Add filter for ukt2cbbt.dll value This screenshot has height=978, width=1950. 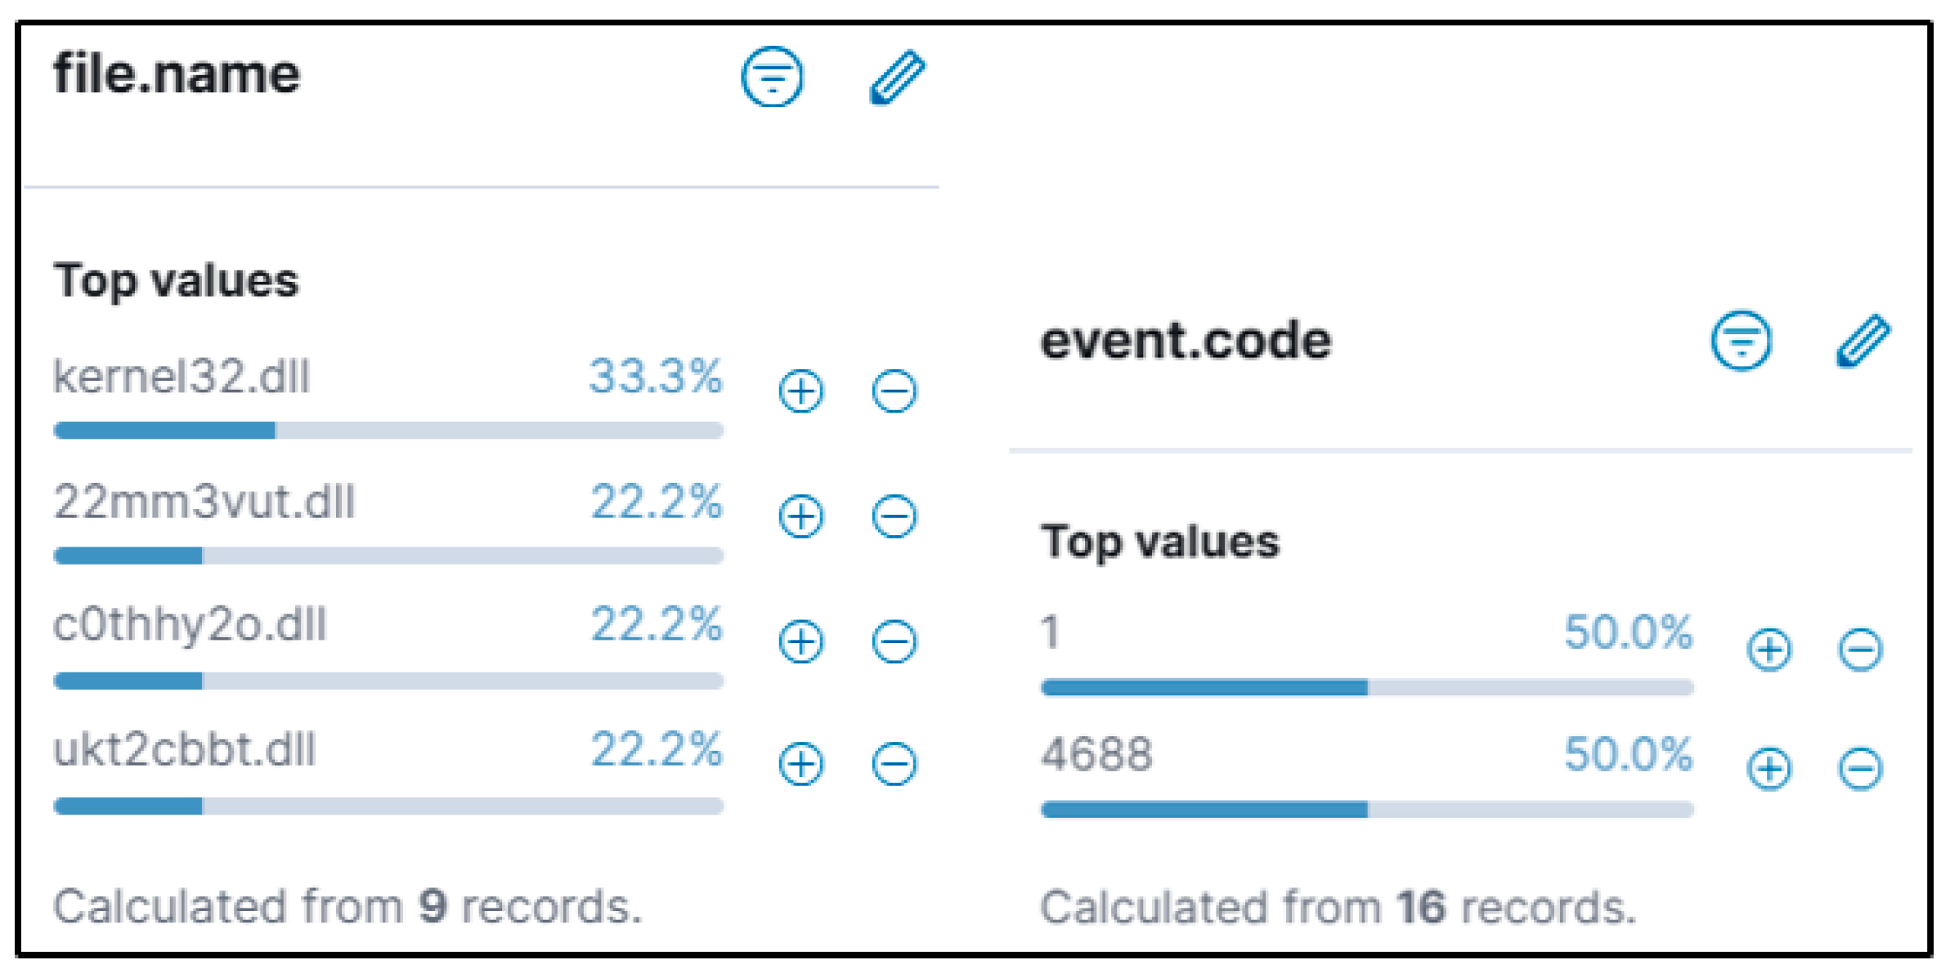(x=800, y=764)
